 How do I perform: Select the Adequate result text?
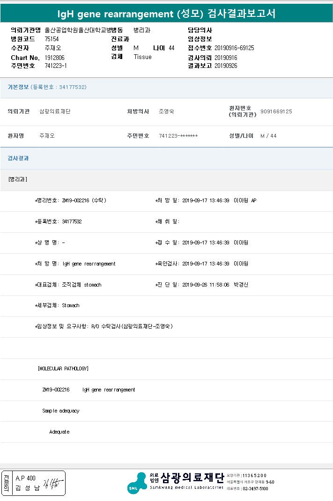(59, 432)
